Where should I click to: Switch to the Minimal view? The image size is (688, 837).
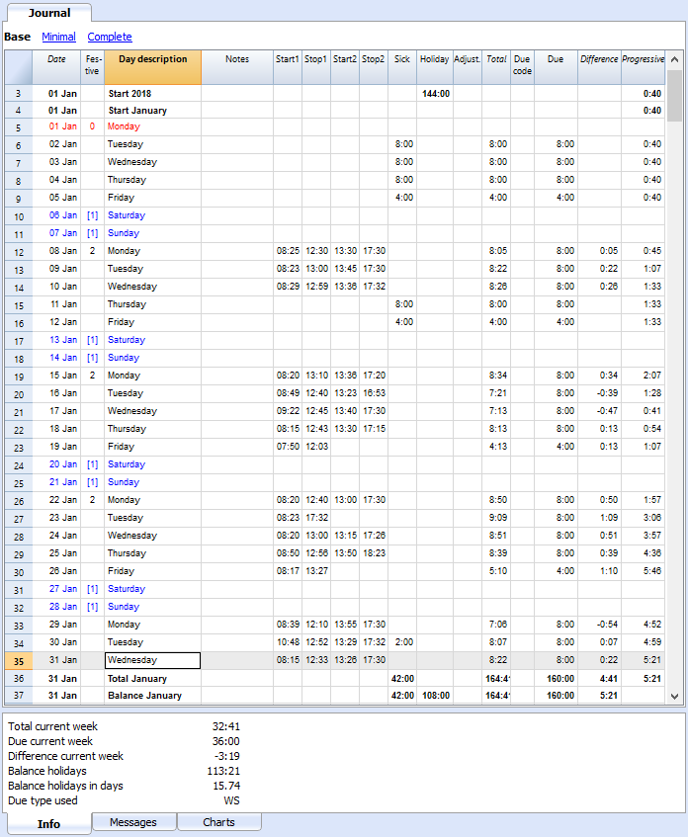58,37
